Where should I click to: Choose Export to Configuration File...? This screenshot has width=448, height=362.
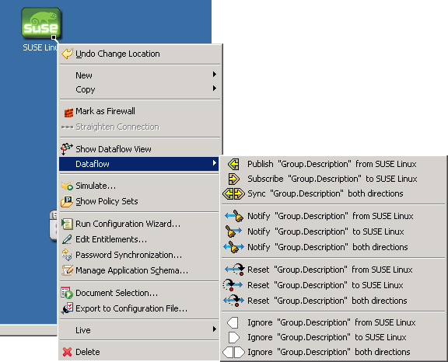click(139, 308)
